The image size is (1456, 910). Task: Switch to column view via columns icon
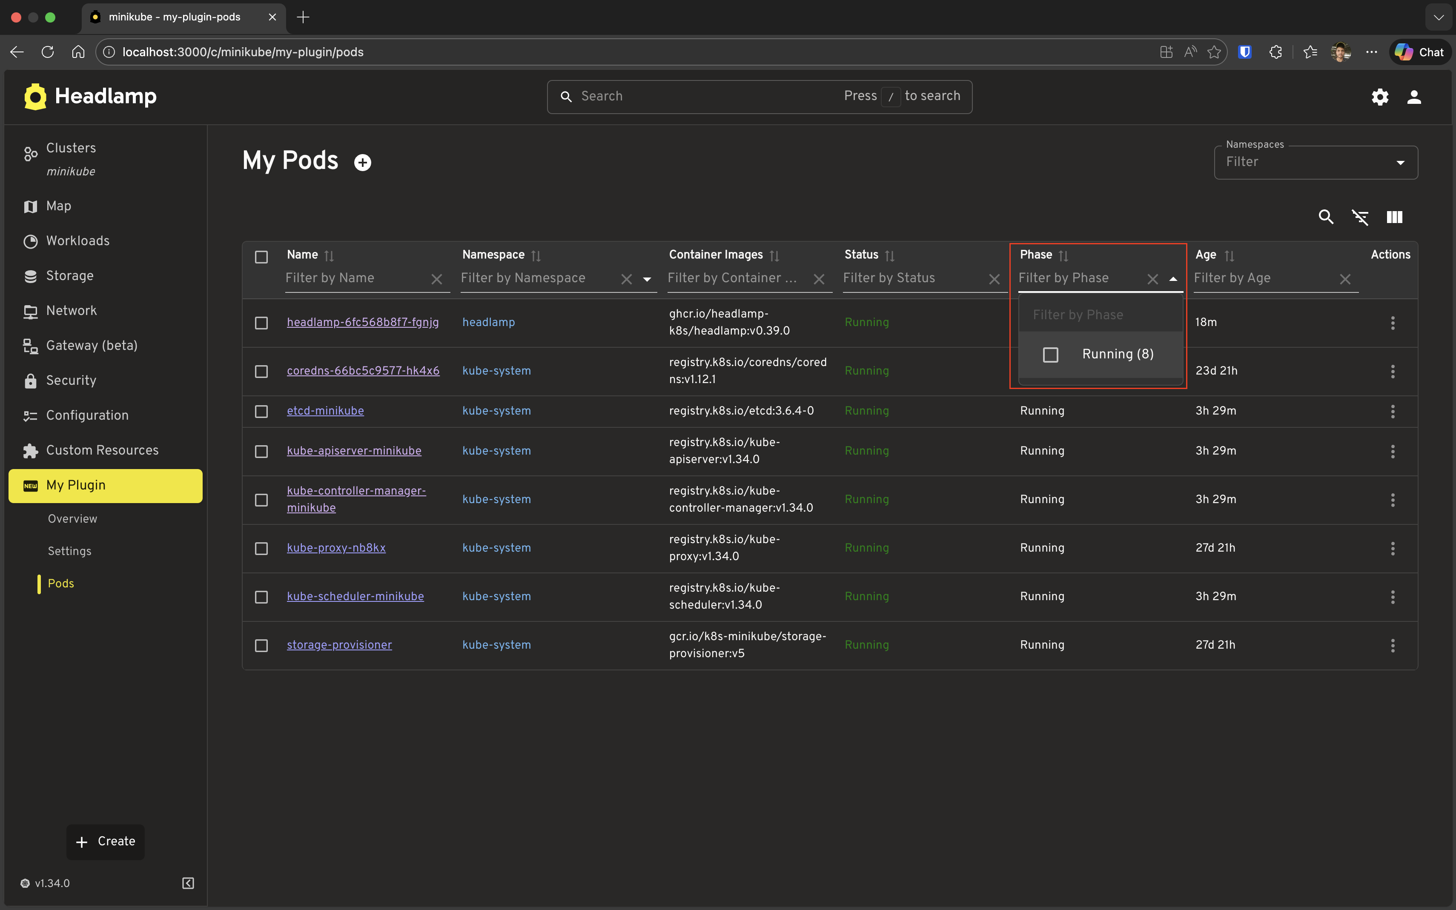click(x=1395, y=217)
